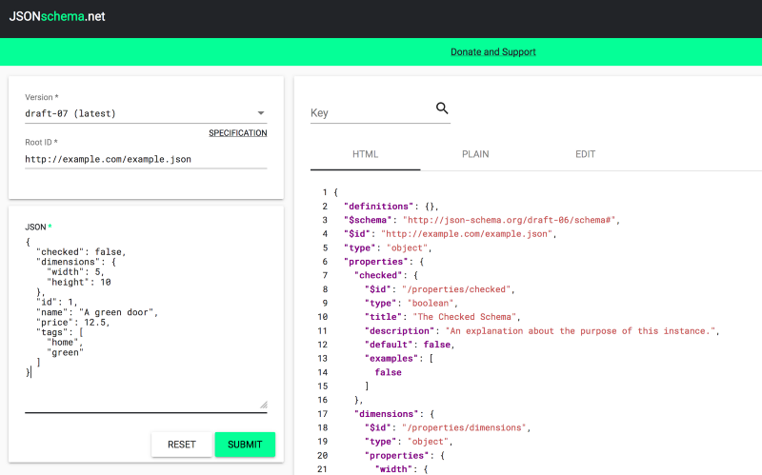Viewport: 762px width, 475px height.
Task: Click the root "$id" URL value on line 4
Action: tap(467, 234)
